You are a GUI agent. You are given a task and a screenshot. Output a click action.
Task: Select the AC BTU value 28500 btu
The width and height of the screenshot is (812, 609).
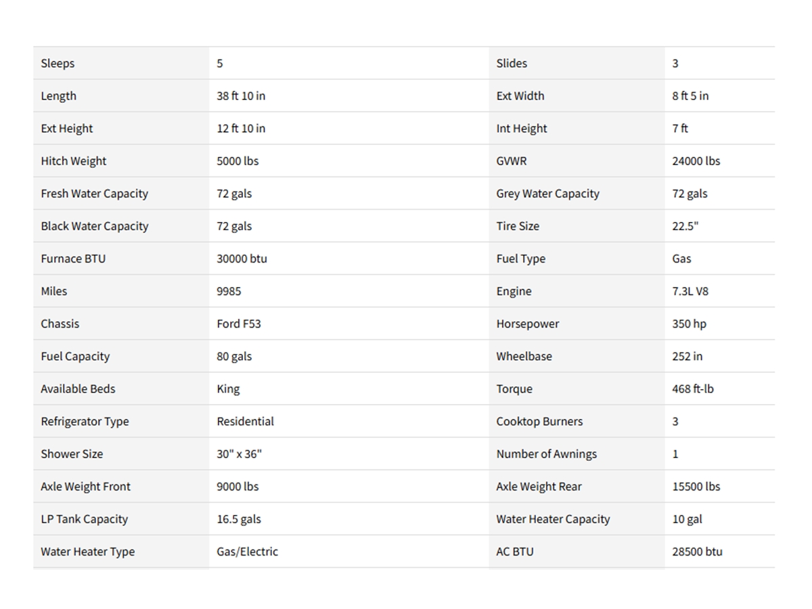click(697, 551)
